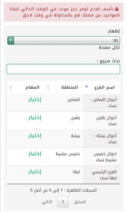Image resolution: width=127 pixels, height=212 pixels.
Task: Click the اسم الفرع column header
Action: [x=104, y=87]
